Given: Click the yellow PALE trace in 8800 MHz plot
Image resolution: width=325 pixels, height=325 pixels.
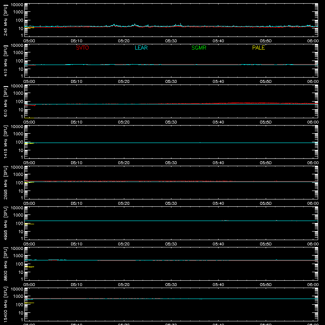Looking at the screenshot, I should [x=29, y=267].
